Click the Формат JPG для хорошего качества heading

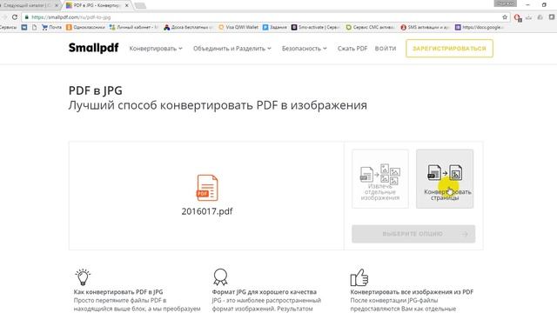tap(264, 292)
